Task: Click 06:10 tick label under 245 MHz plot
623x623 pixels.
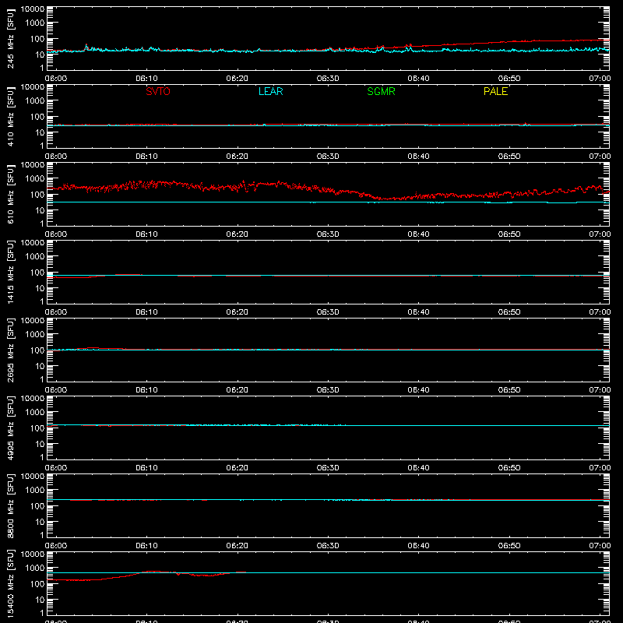Action: pyautogui.click(x=146, y=79)
